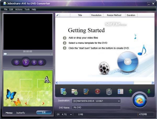Close the Joboshare window
This screenshot has height=119, width=157.
tap(153, 4)
